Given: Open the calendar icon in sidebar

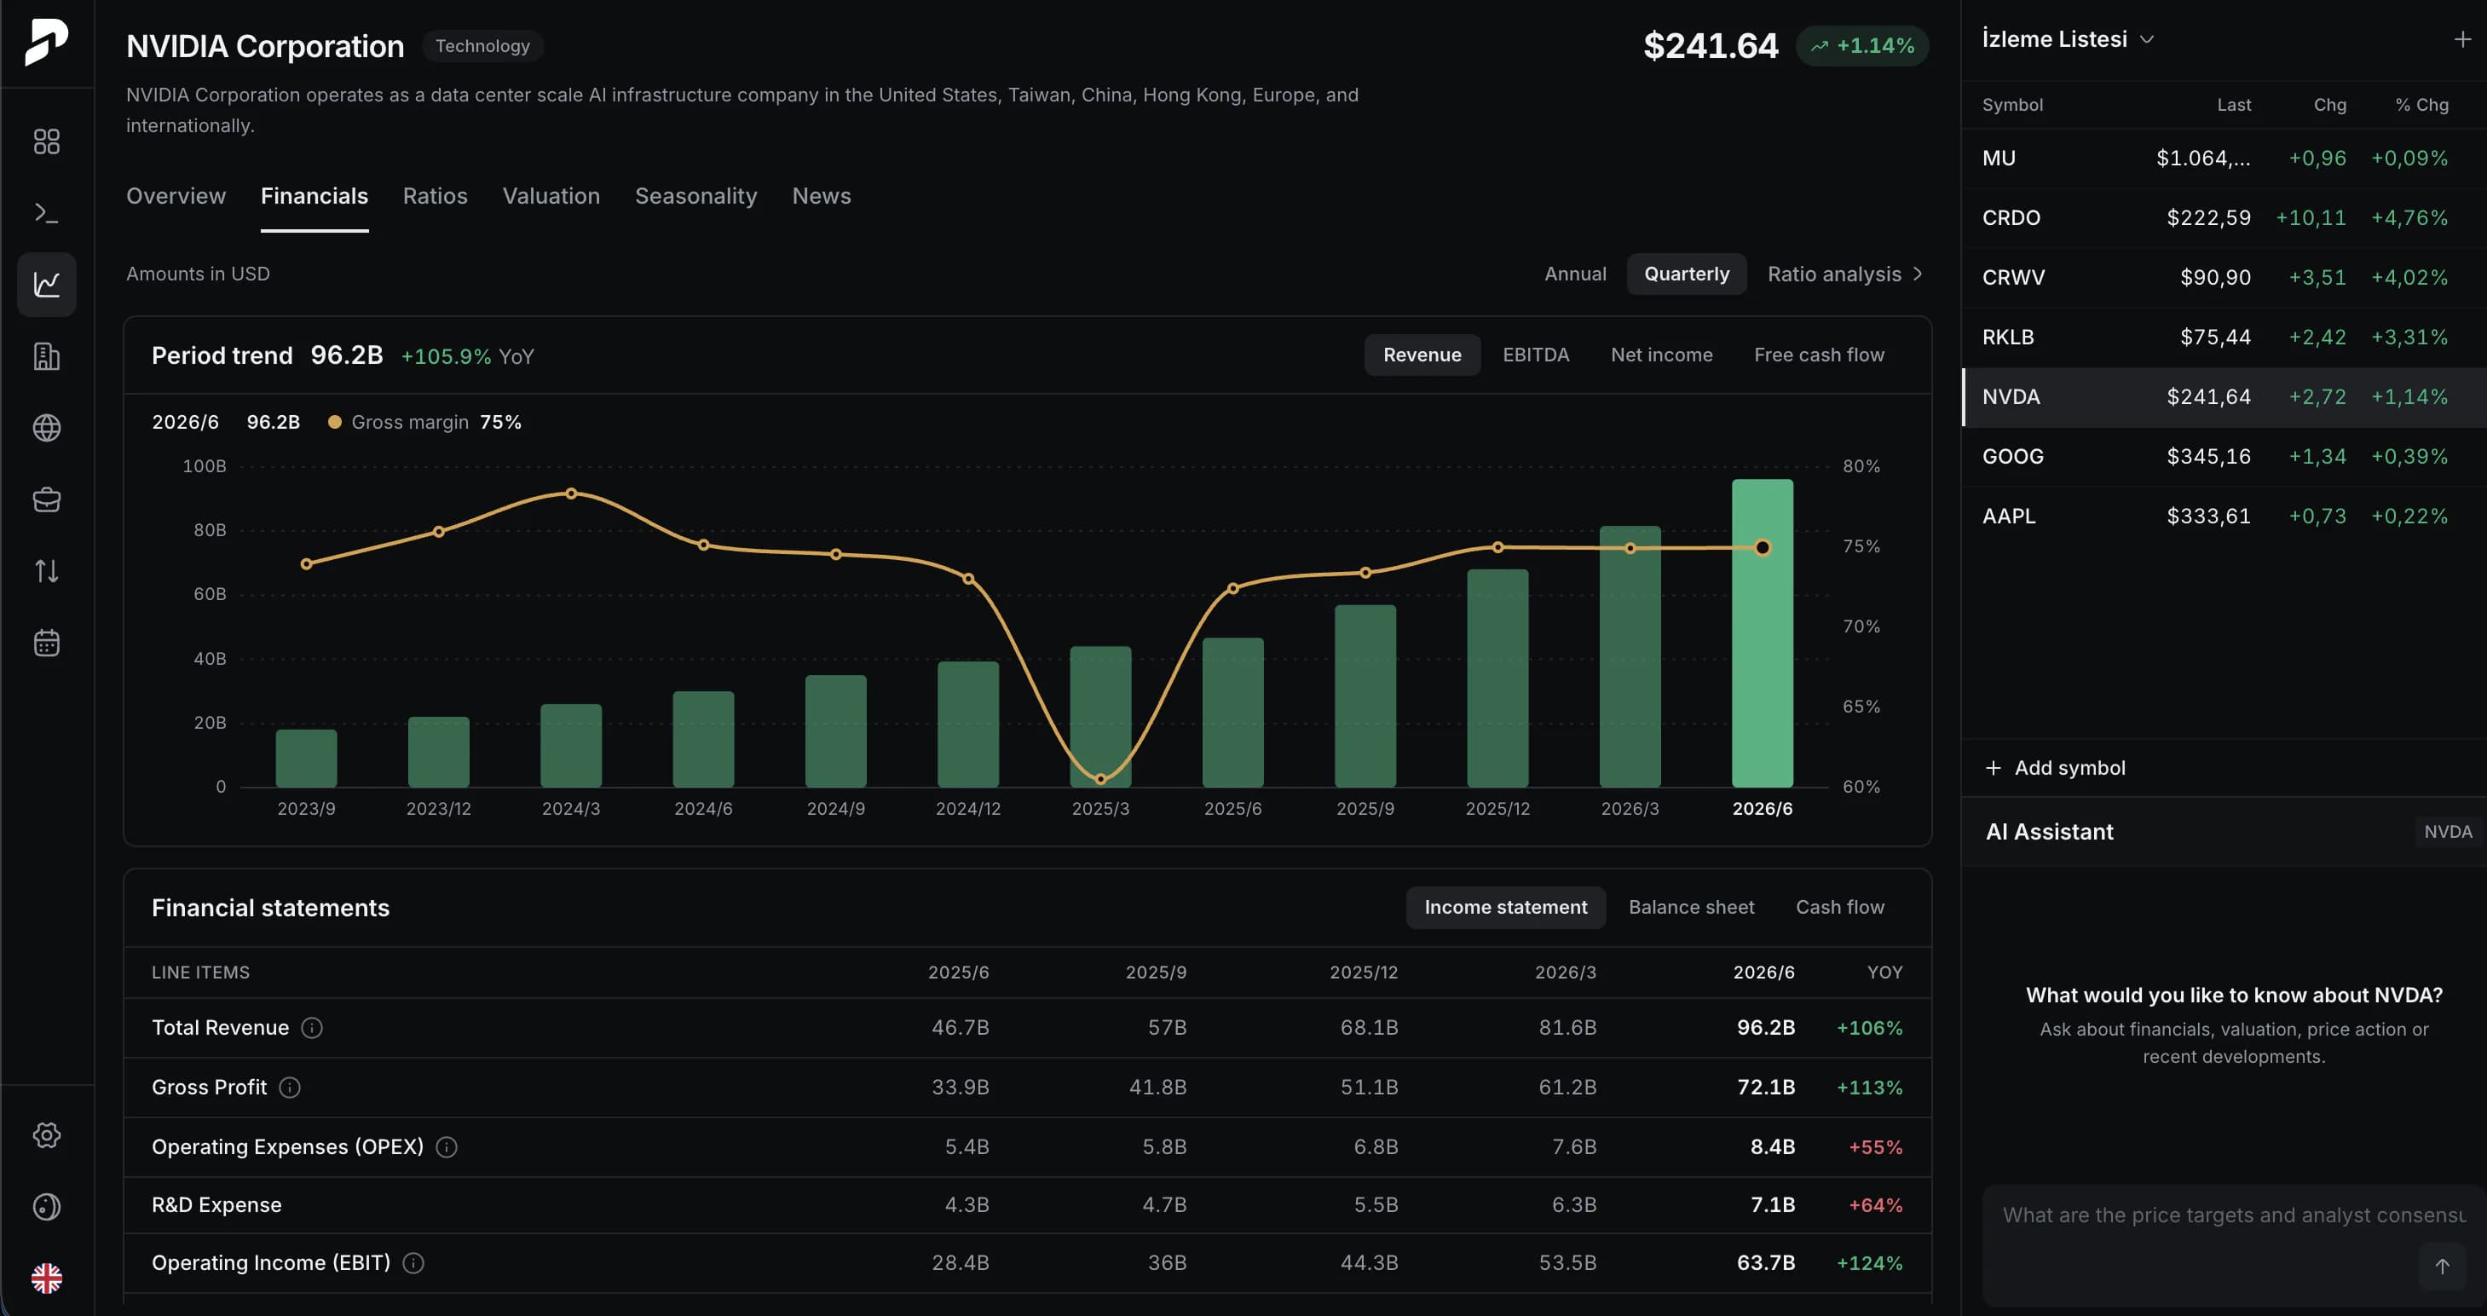Looking at the screenshot, I should coord(46,643).
